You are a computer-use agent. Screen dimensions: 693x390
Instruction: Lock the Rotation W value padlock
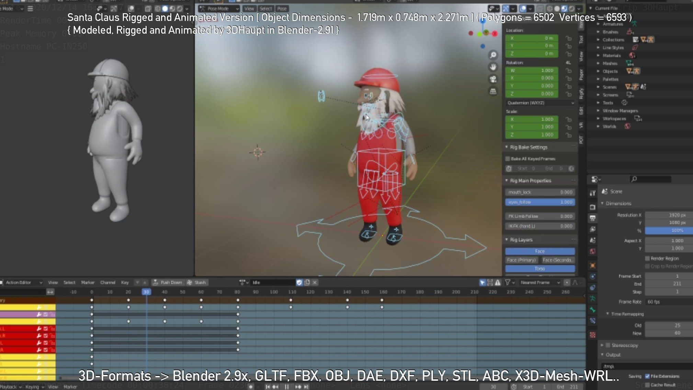[x=569, y=70]
